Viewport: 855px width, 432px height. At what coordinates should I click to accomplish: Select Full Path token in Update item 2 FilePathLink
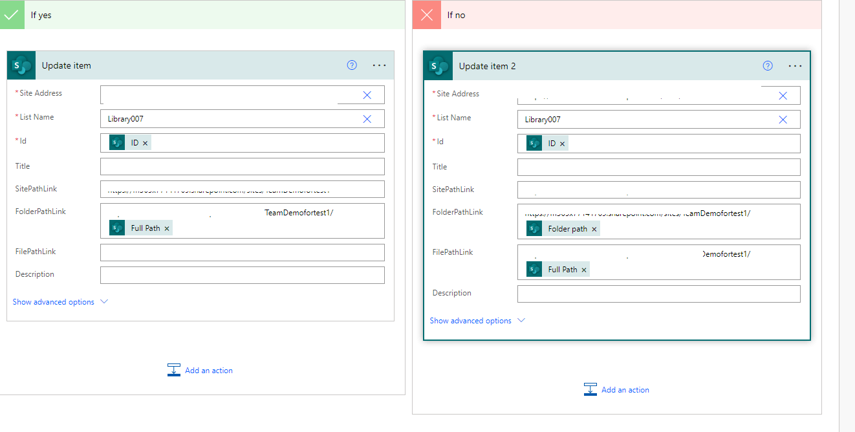[557, 270]
